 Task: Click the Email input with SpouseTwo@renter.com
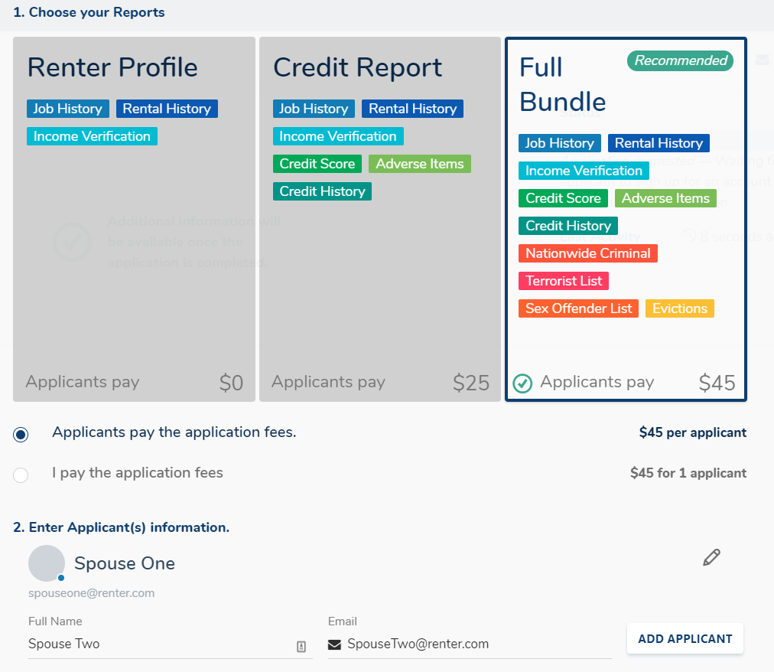point(474,644)
